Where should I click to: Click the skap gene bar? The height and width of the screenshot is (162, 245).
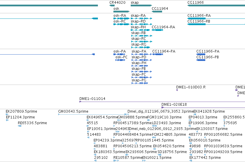141,5
